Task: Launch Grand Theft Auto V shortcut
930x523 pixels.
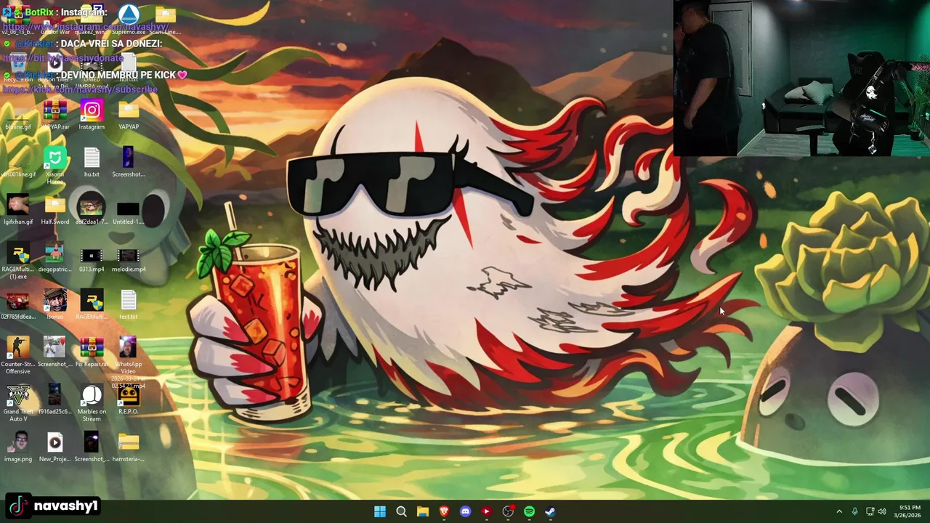Action: 18,403
